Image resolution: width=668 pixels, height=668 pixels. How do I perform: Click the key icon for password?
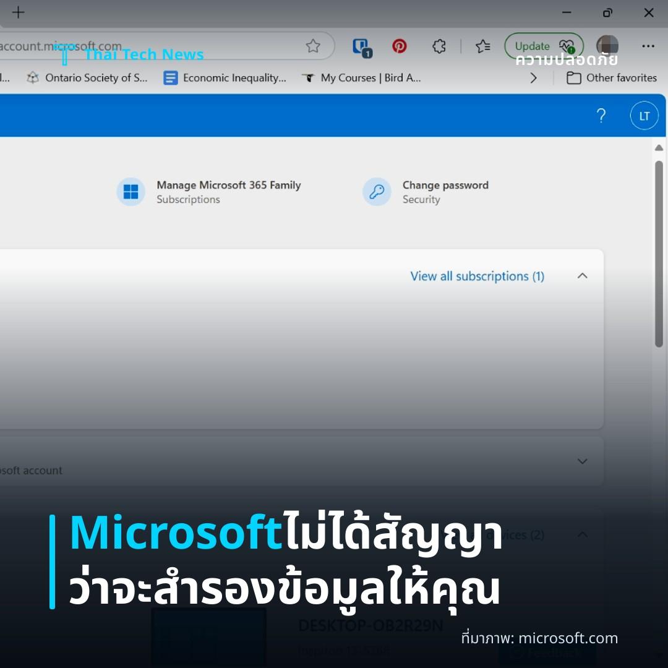(377, 192)
